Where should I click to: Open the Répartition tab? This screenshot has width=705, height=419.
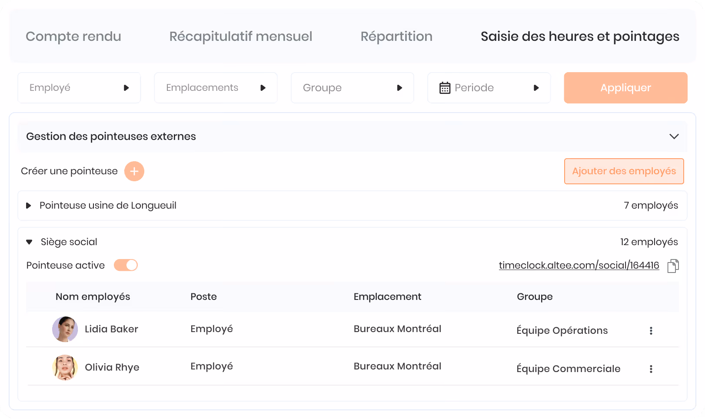396,37
